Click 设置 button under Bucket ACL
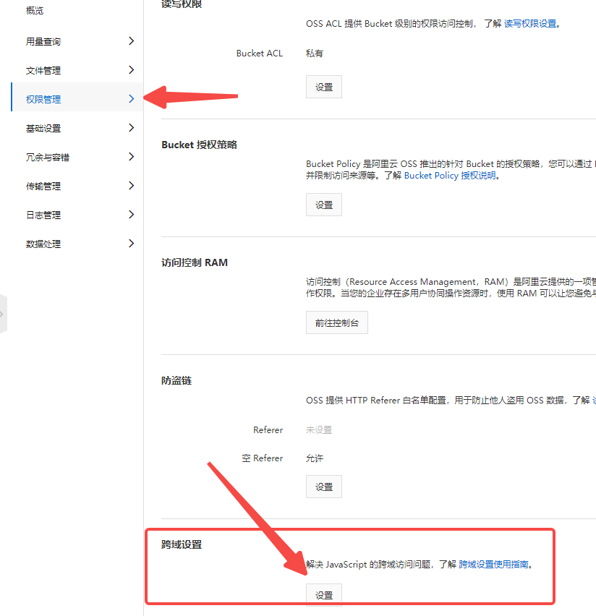This screenshot has height=616, width=596. 324,87
